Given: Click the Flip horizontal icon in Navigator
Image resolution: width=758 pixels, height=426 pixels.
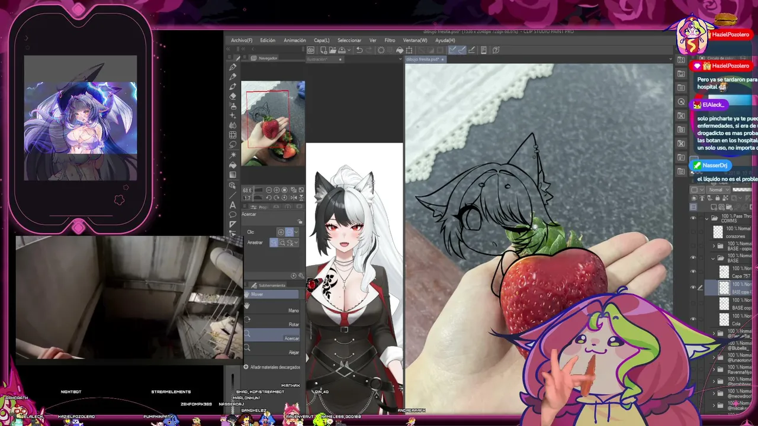Looking at the screenshot, I should [293, 198].
